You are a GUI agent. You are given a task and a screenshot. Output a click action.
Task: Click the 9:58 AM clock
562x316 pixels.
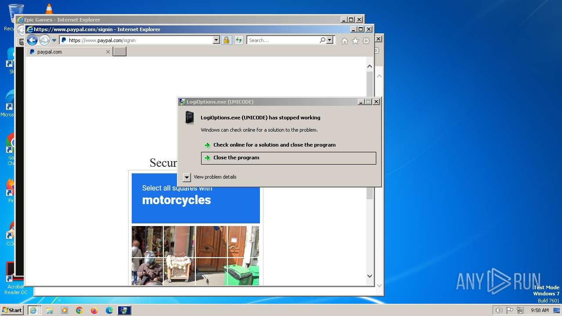click(x=540, y=310)
